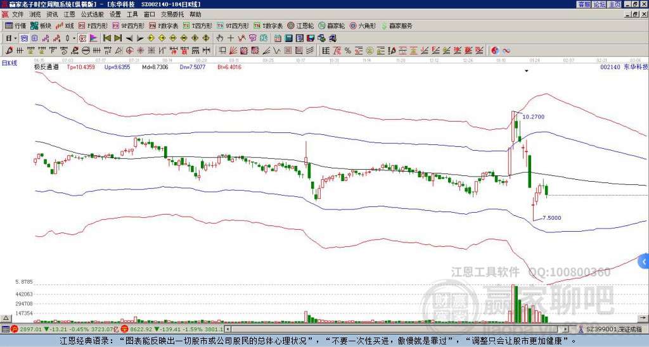Click the 7.5000 low price label
Screen dimensions: 649x347
click(x=552, y=218)
